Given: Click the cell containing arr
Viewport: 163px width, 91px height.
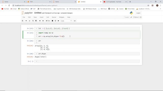Looking at the screenshot, I should tap(87, 42).
